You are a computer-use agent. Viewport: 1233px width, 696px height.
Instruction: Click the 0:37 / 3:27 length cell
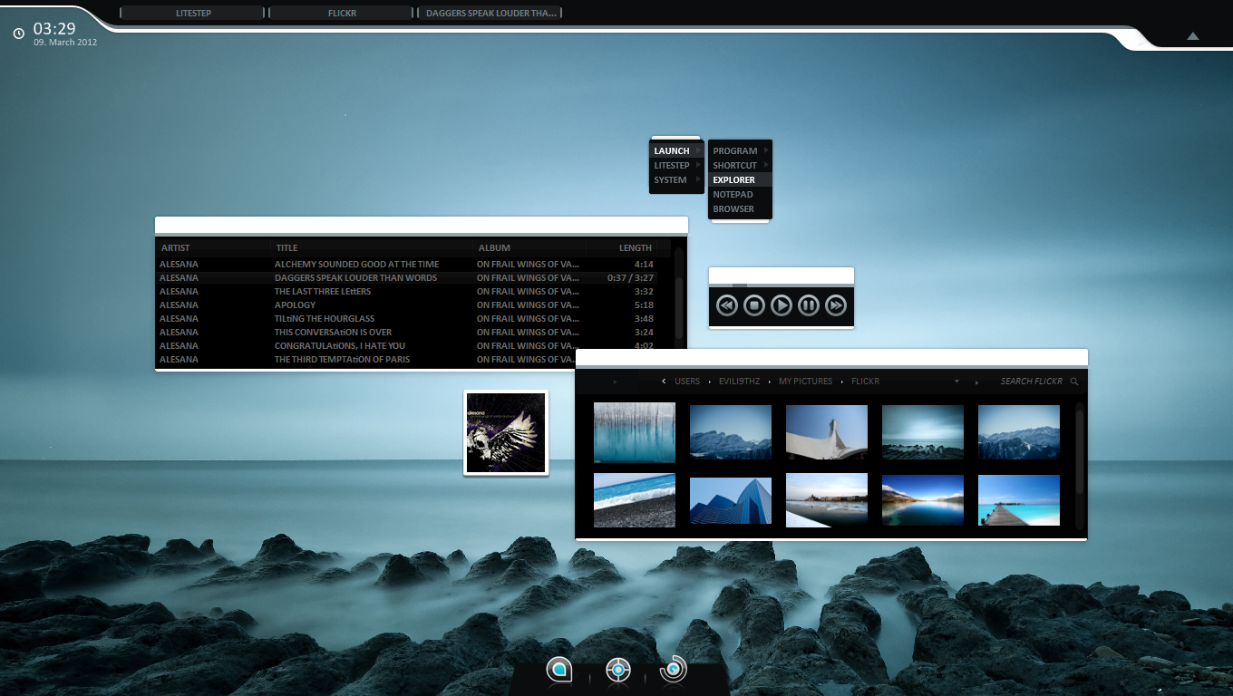click(x=631, y=278)
